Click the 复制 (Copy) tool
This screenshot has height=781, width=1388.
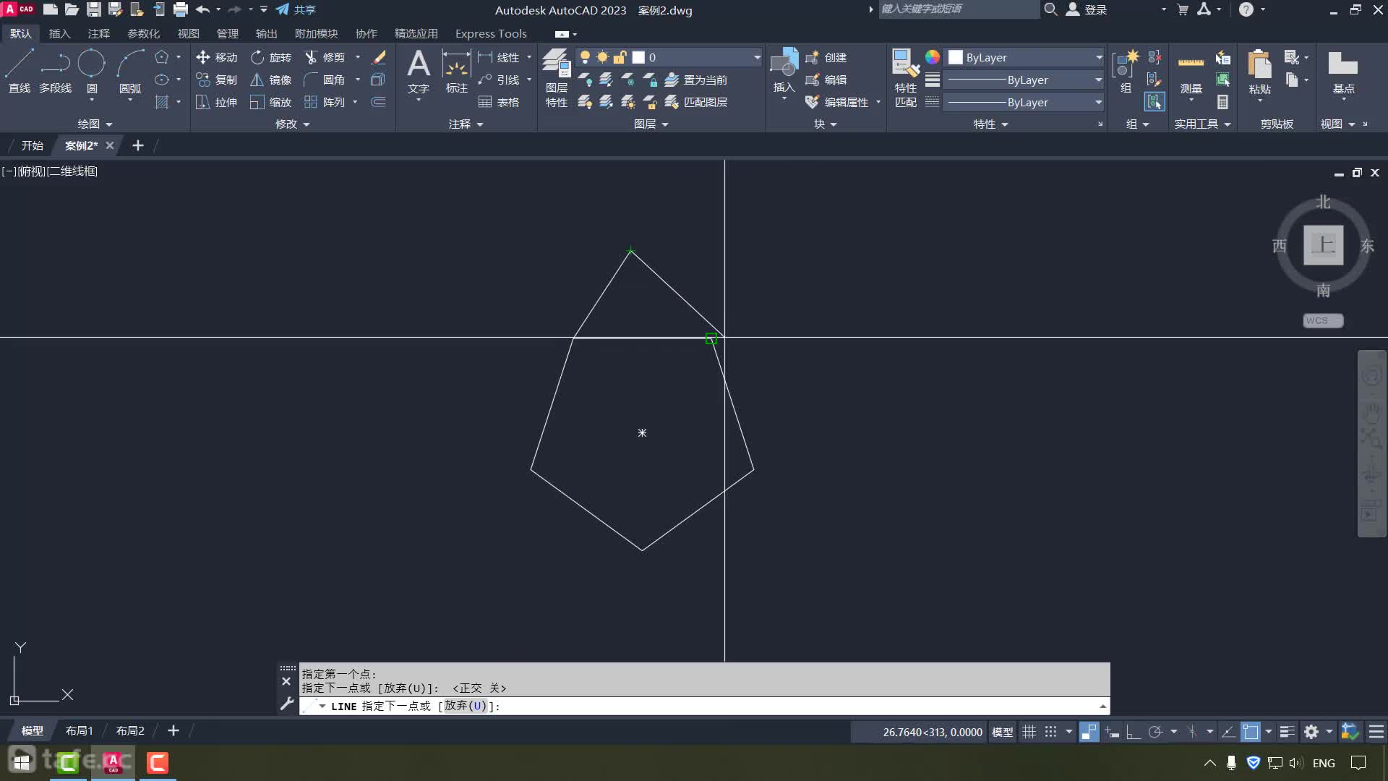pyautogui.click(x=216, y=80)
